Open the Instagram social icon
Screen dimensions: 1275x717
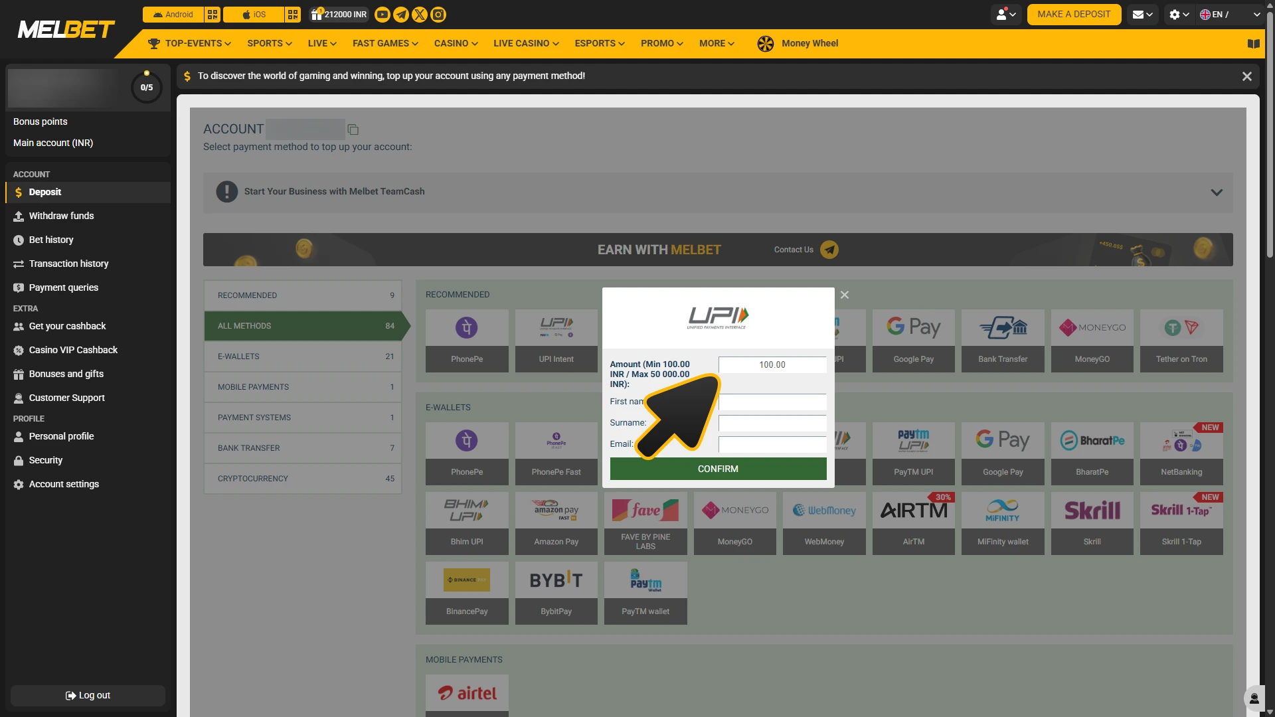point(438,15)
